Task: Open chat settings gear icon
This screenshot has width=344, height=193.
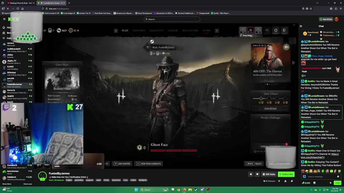Action: coord(331,183)
